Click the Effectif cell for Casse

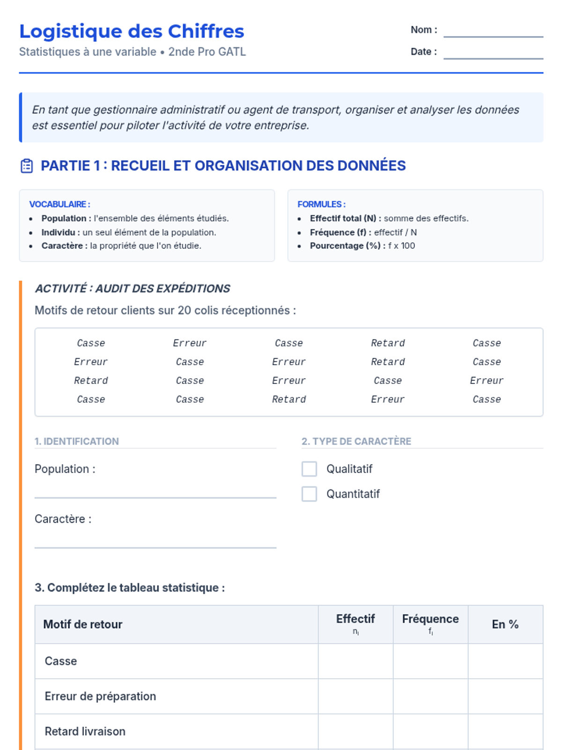(x=355, y=661)
